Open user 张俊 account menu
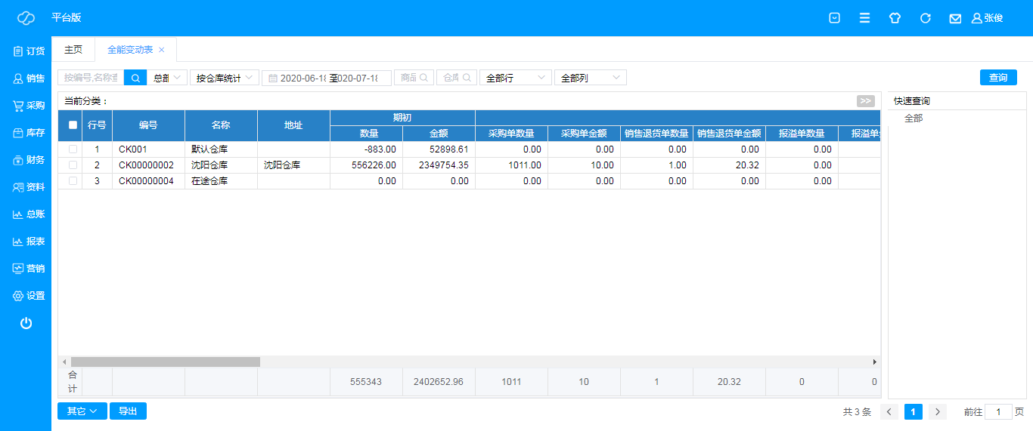The width and height of the screenshot is (1033, 431). [x=988, y=18]
